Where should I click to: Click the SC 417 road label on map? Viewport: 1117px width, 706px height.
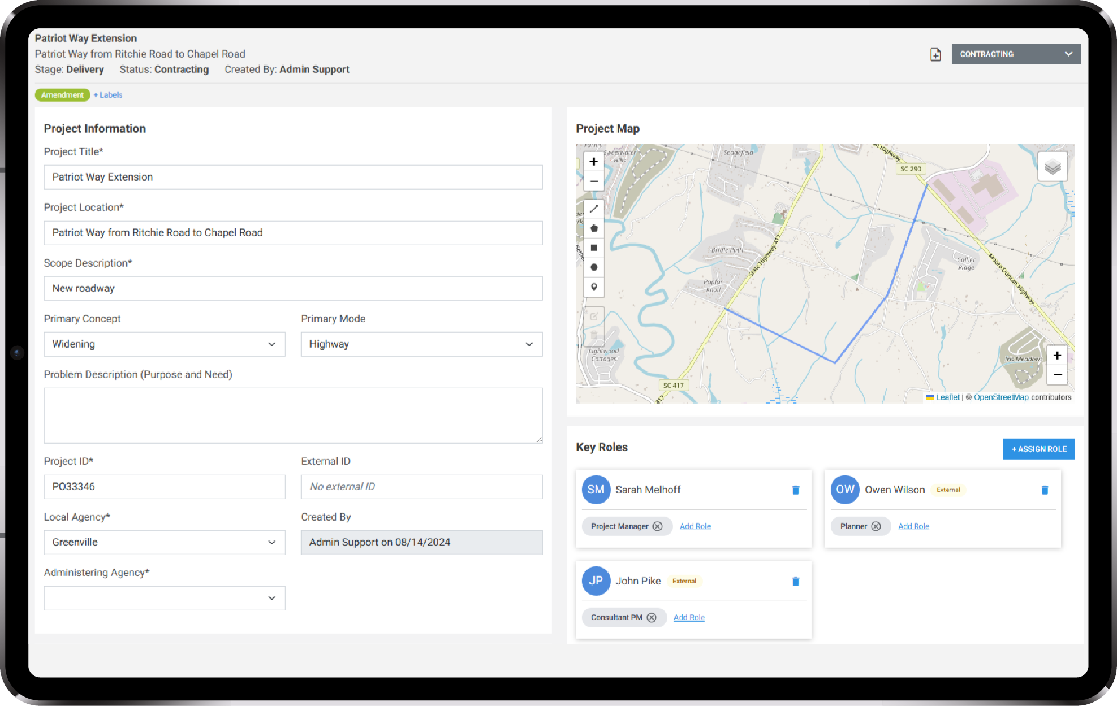[673, 385]
